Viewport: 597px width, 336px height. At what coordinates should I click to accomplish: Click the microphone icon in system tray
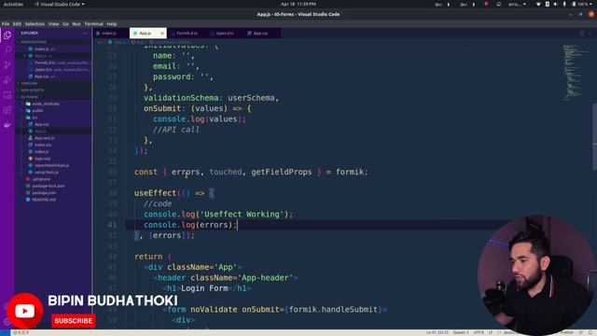pyautogui.click(x=564, y=4)
